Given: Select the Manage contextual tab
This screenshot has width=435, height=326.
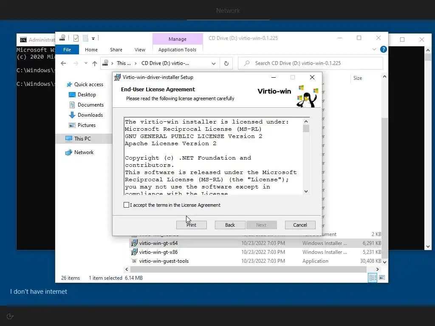Looking at the screenshot, I should (x=178, y=39).
